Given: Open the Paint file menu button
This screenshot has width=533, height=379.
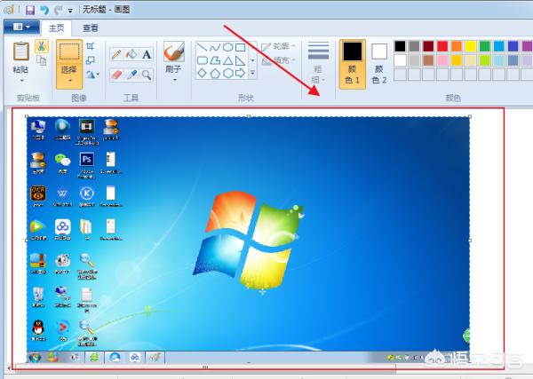Looking at the screenshot, I should point(21,28).
